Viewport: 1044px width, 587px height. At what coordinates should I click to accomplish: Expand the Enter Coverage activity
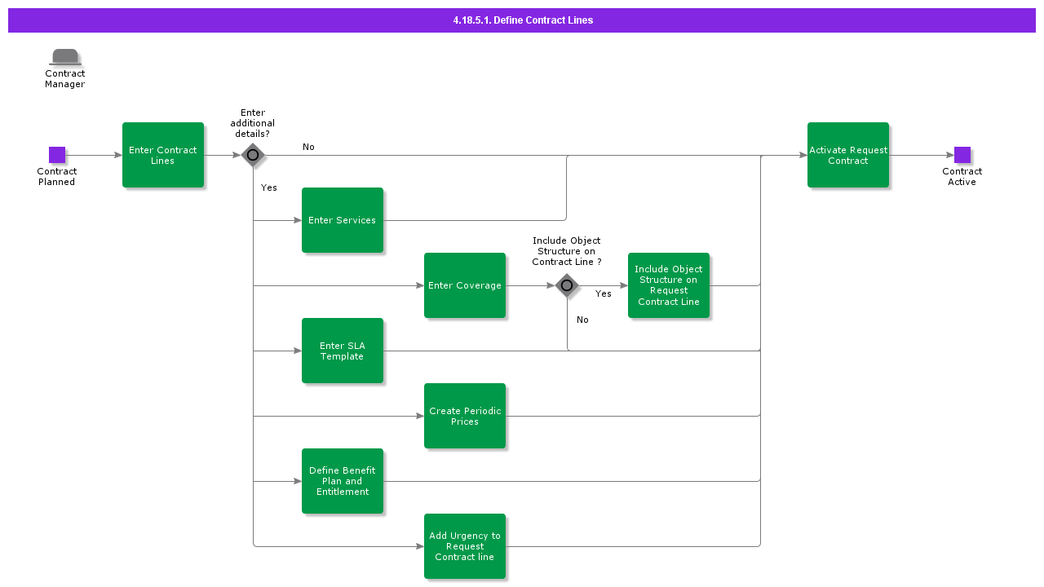(465, 285)
